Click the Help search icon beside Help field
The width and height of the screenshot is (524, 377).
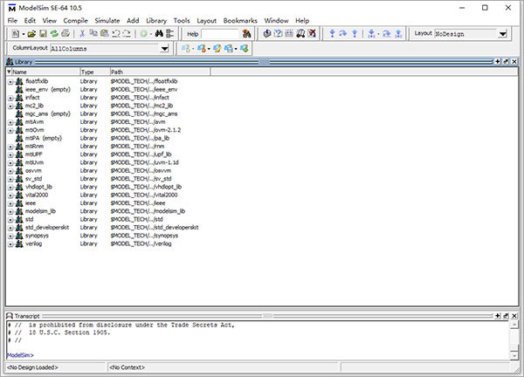coord(246,34)
